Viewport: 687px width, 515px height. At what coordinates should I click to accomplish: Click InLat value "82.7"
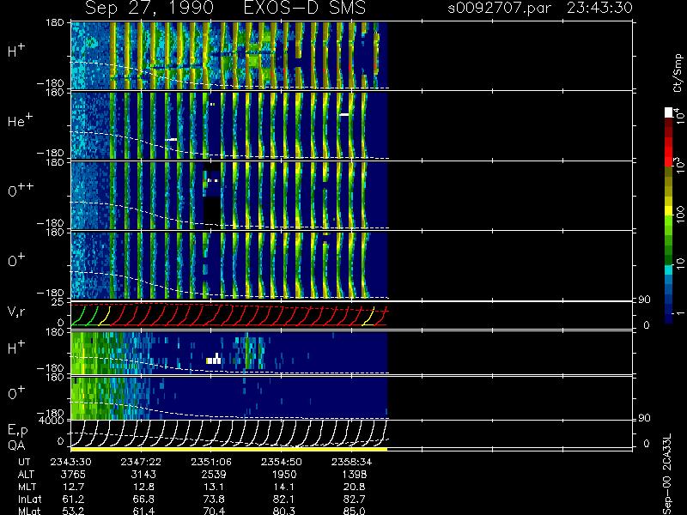[354, 499]
